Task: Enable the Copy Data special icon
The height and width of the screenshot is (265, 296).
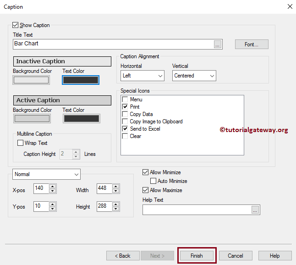Action: 125,114
